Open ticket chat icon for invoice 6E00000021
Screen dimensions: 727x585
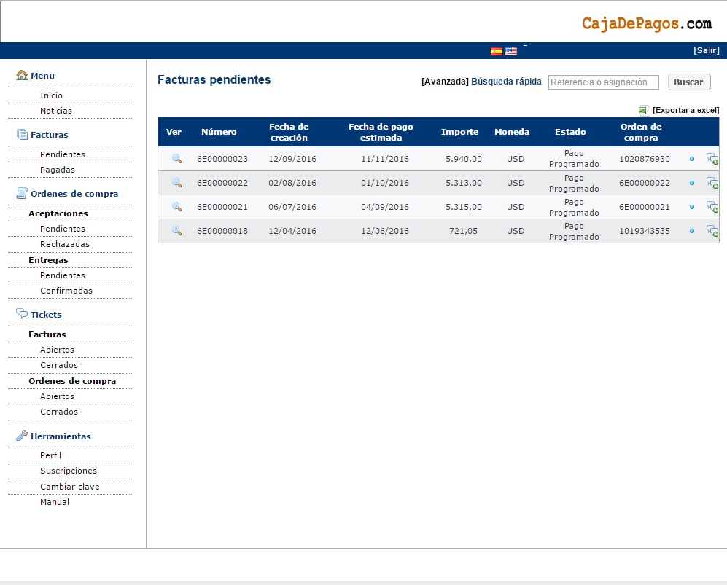(x=712, y=207)
